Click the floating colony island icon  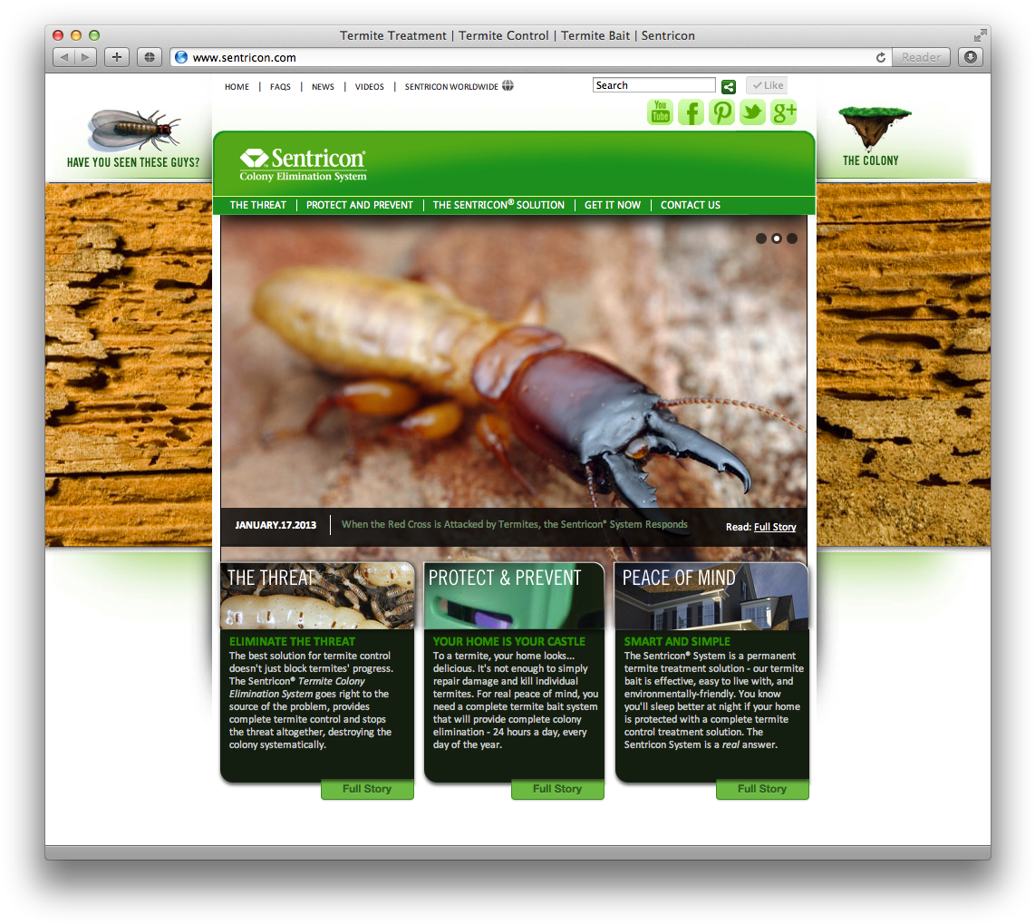[875, 128]
